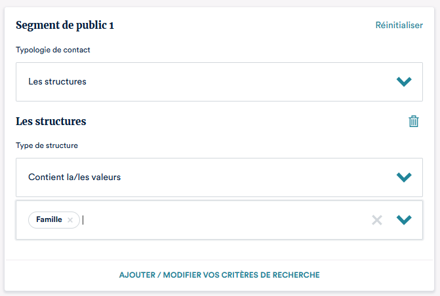The height and width of the screenshot is (296, 440).
Task: Click the Segment de public 1 heading
Action: tap(64, 26)
